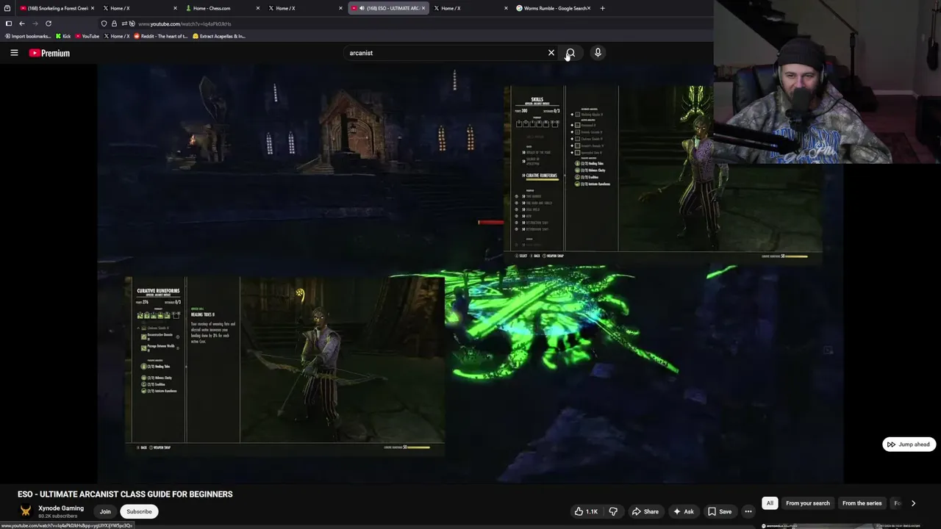Image resolution: width=941 pixels, height=529 pixels.
Task: Open tracking protection shield icon
Action: click(x=104, y=24)
